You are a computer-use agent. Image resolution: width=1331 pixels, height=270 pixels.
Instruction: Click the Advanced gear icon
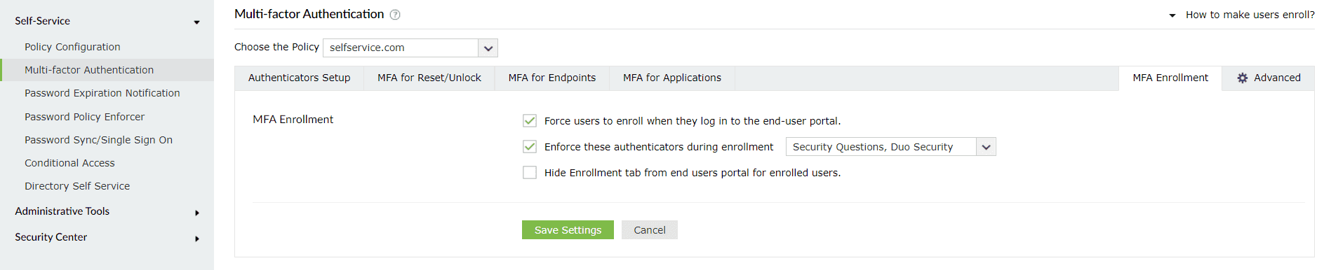[x=1243, y=78]
